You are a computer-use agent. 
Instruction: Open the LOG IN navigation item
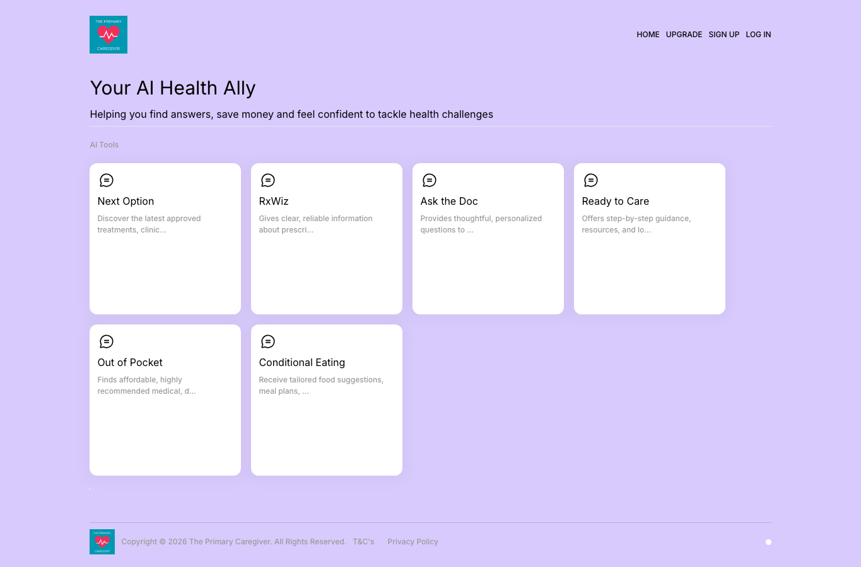pyautogui.click(x=758, y=35)
